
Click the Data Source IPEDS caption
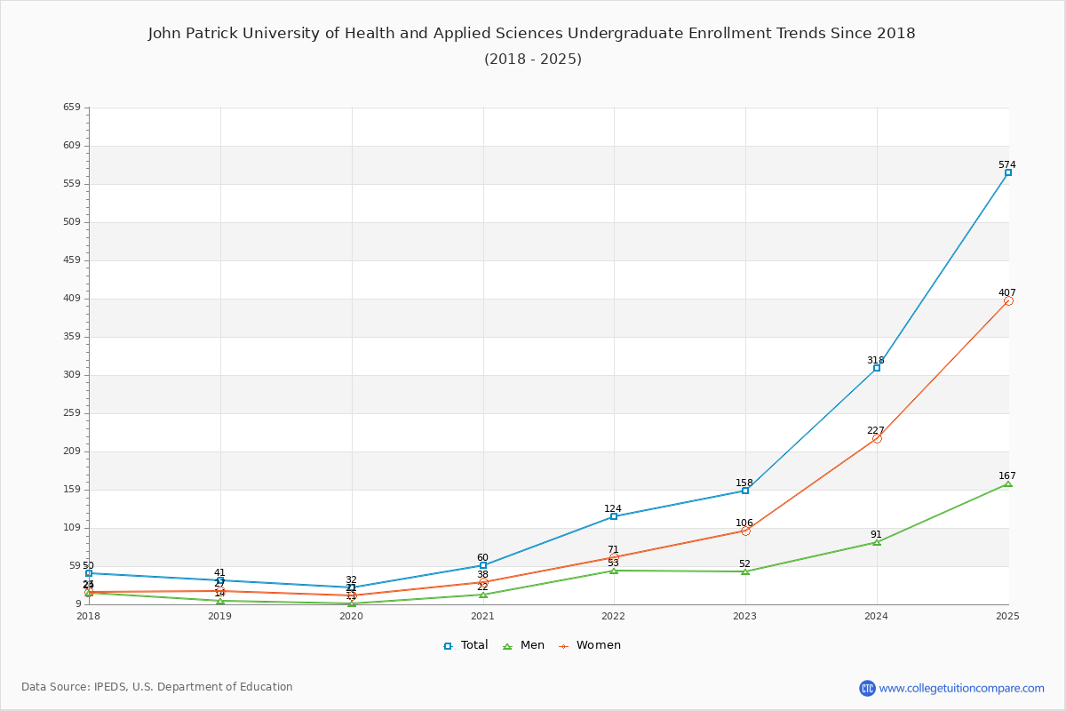pos(157,687)
